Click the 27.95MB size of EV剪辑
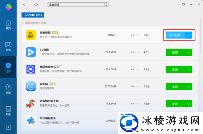This screenshot has width=203, height=134. tap(111, 52)
